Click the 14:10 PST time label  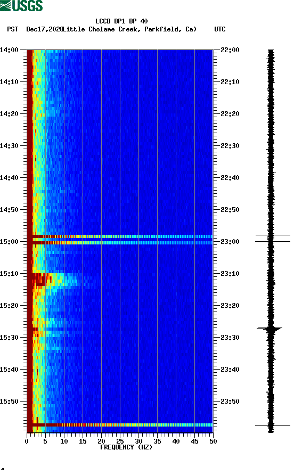pos(9,82)
